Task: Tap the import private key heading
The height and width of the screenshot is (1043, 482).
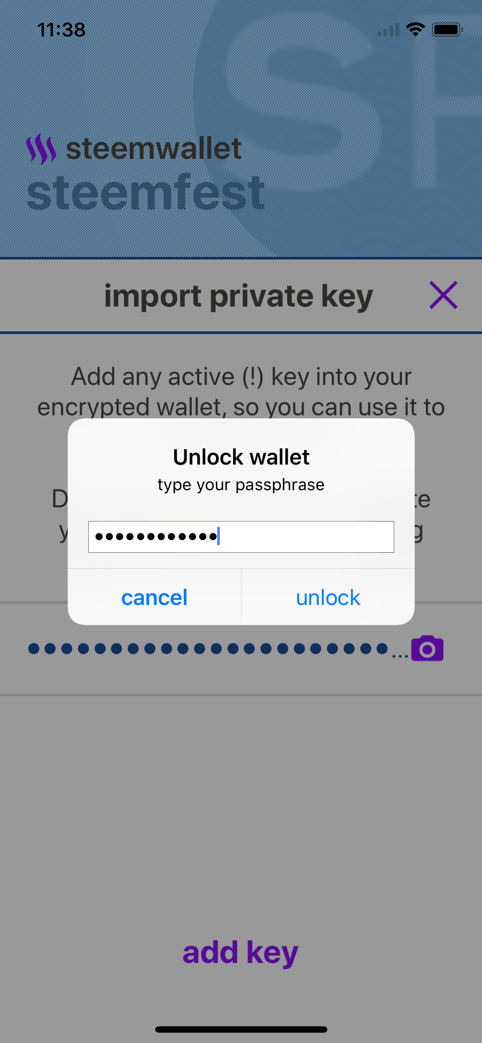Action: 239,296
